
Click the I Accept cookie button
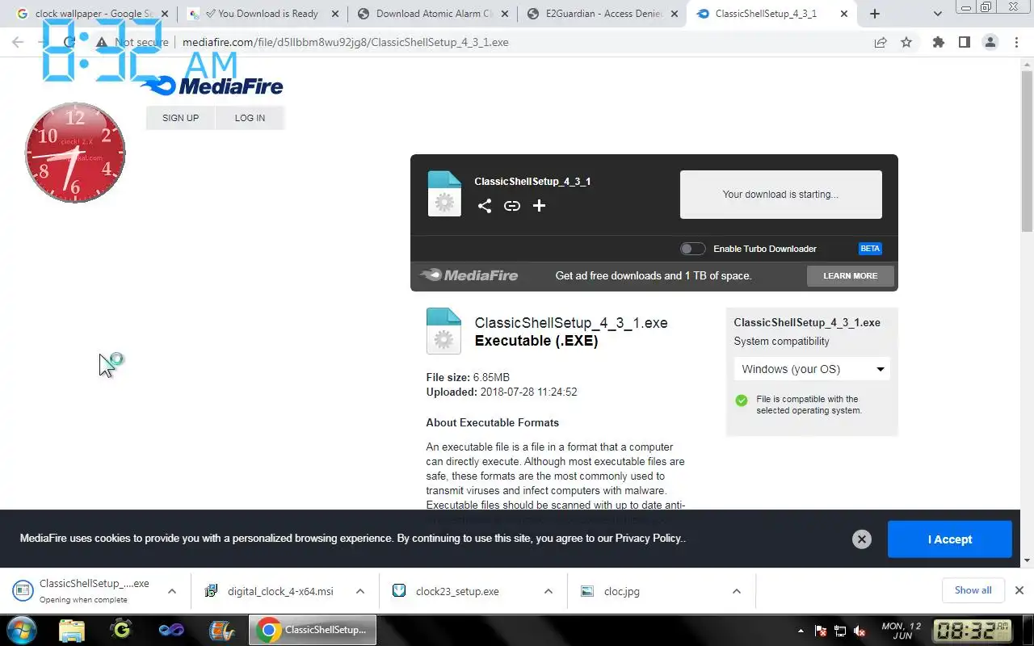click(x=949, y=539)
